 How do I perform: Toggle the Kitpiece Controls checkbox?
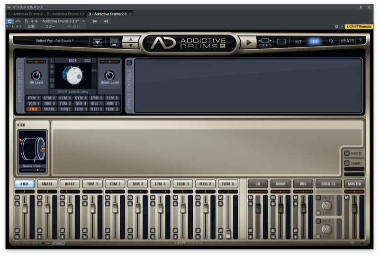point(129,63)
